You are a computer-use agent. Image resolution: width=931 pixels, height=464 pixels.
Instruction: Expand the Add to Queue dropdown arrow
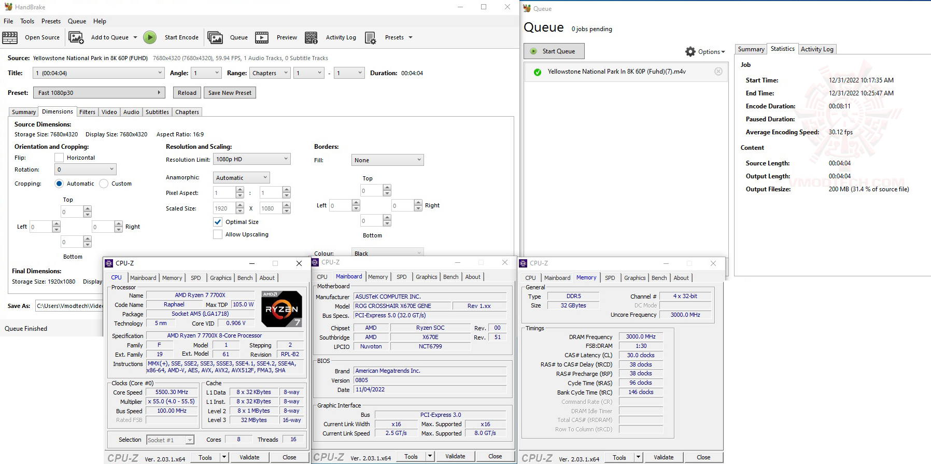point(135,37)
